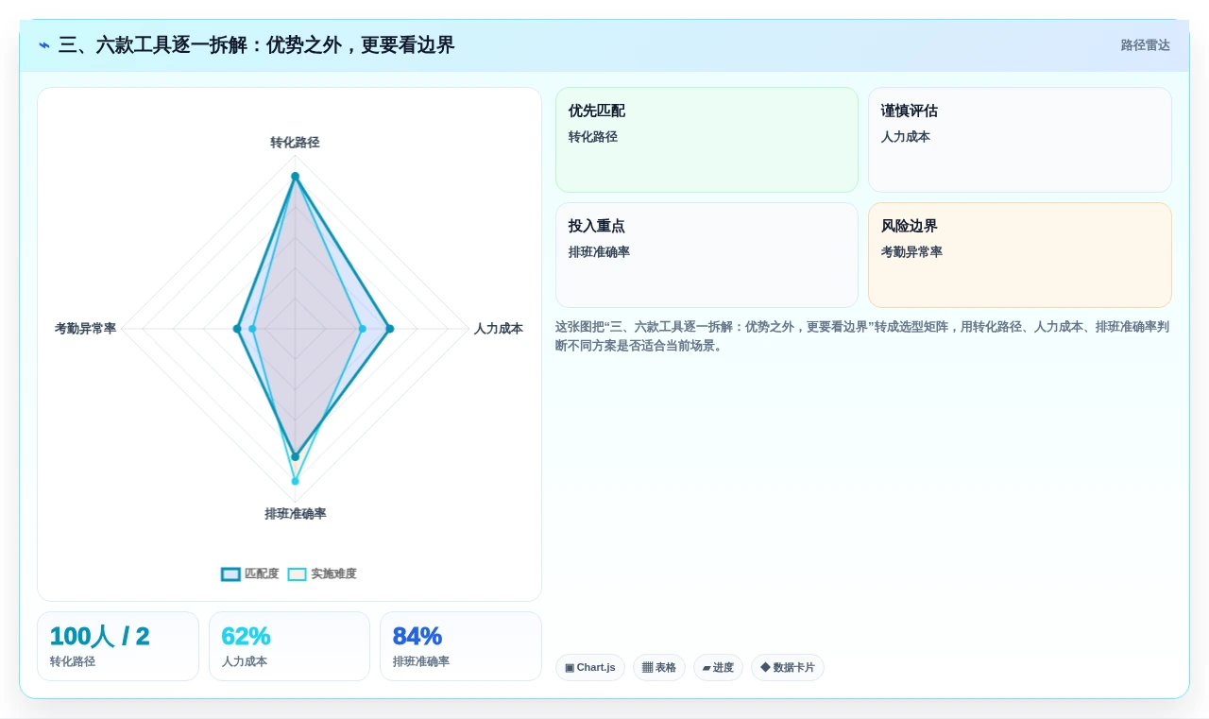
Task: Select the 进度 tag
Action: click(718, 667)
